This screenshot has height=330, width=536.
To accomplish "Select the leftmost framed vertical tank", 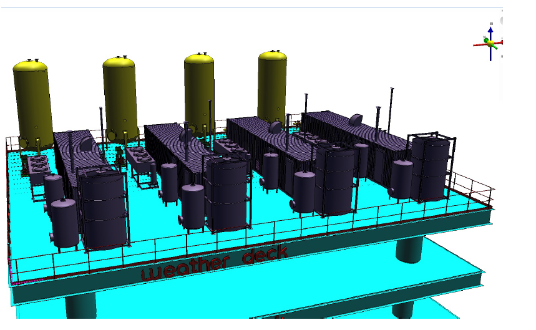I will tap(104, 209).
